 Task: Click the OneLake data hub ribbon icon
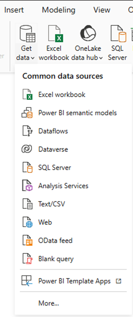coord(88,34)
